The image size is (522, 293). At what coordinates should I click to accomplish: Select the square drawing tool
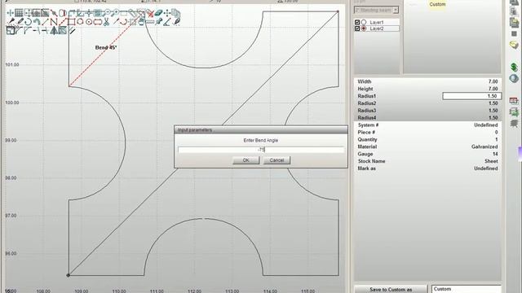click(71, 22)
